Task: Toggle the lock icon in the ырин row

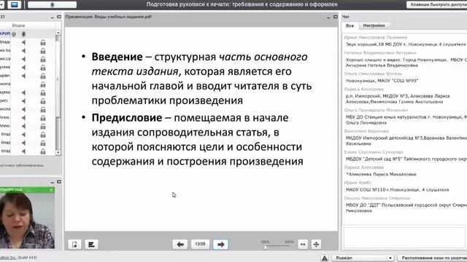Action: point(43,76)
